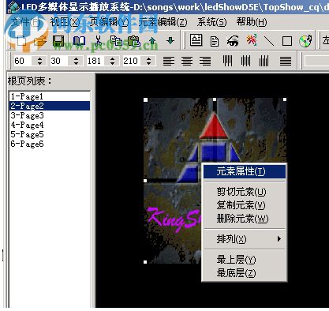Click the field showing 30
This screenshot has width=329, height=311.
coord(59,61)
